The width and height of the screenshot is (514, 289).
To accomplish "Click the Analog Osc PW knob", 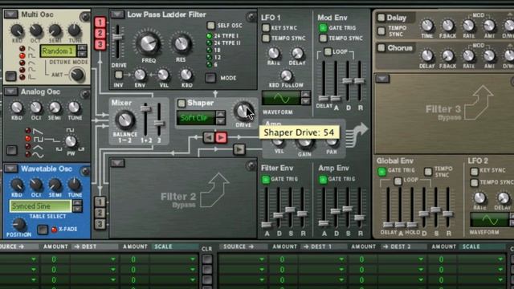I will click(x=71, y=141).
